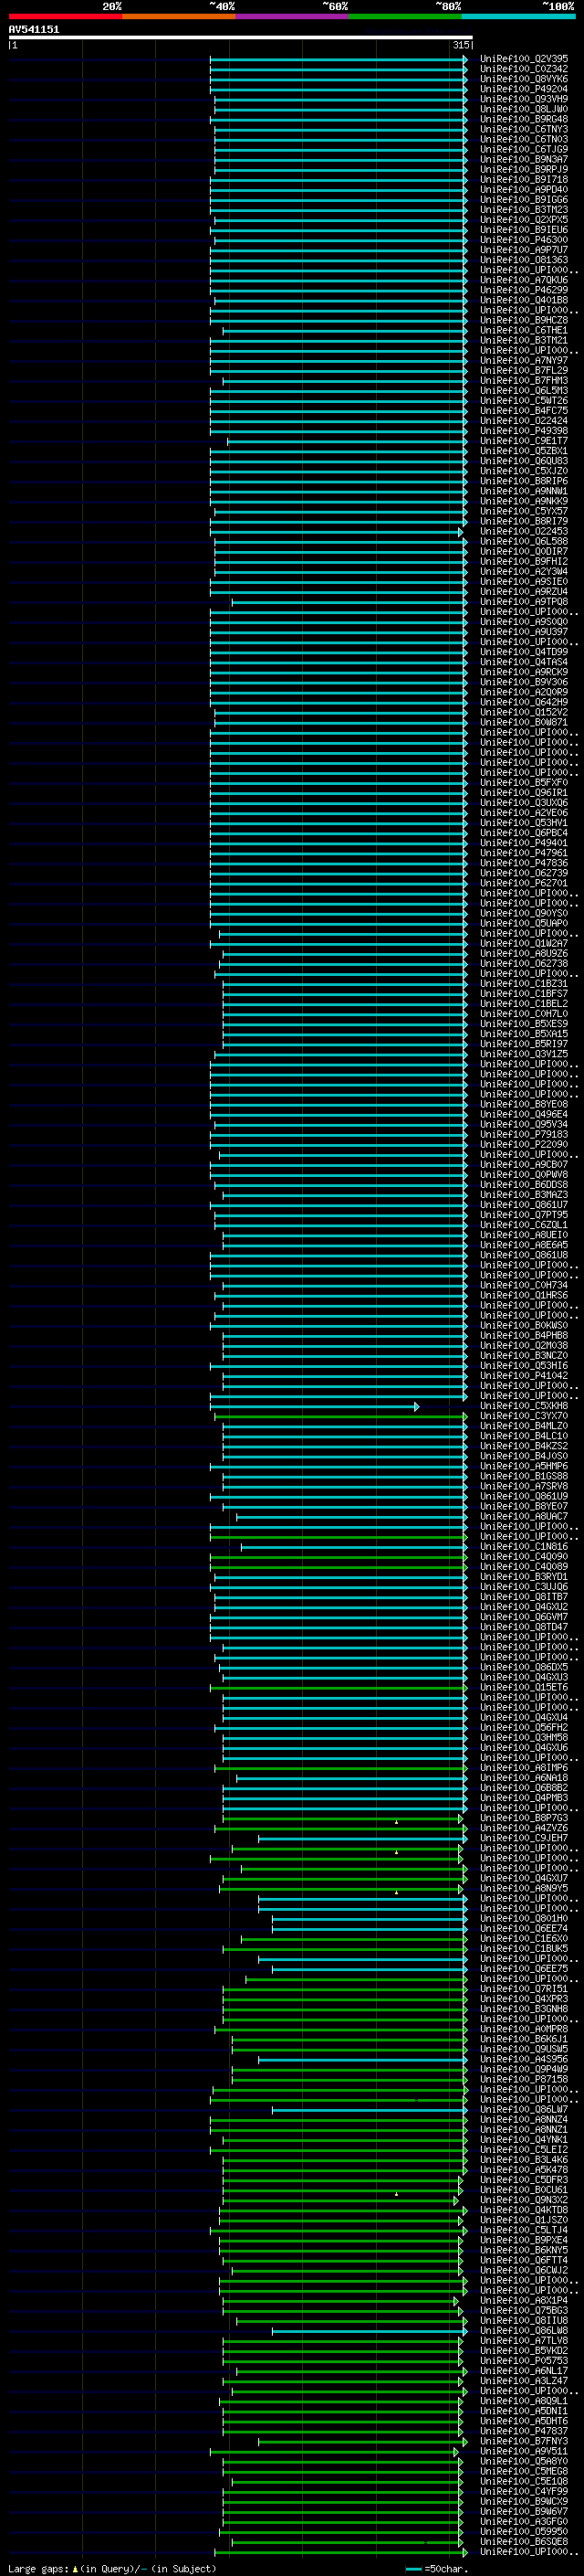Click hit label UniRef100_P05753

pos(524,2361)
